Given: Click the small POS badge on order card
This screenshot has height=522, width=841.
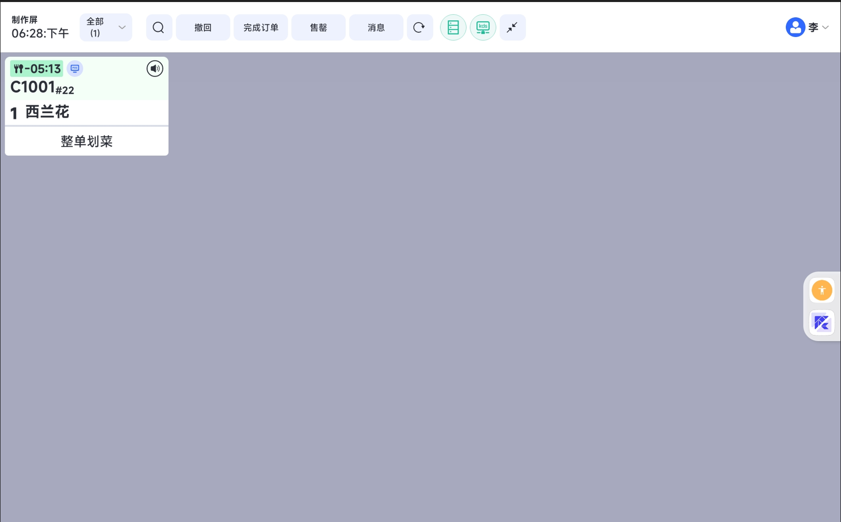Looking at the screenshot, I should tap(75, 68).
